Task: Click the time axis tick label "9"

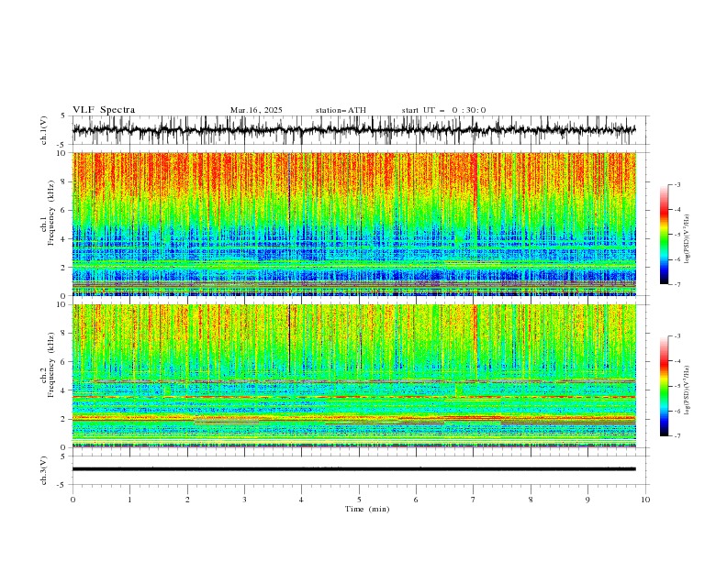Action: (587, 500)
